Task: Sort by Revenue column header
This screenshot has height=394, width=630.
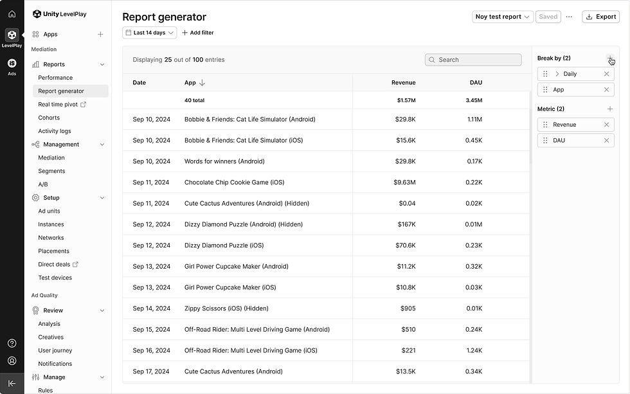Action: (x=404, y=83)
